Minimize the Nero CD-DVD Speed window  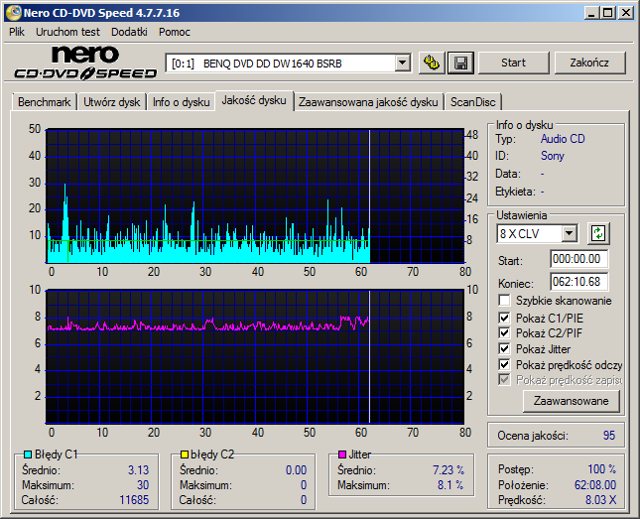[591, 13]
